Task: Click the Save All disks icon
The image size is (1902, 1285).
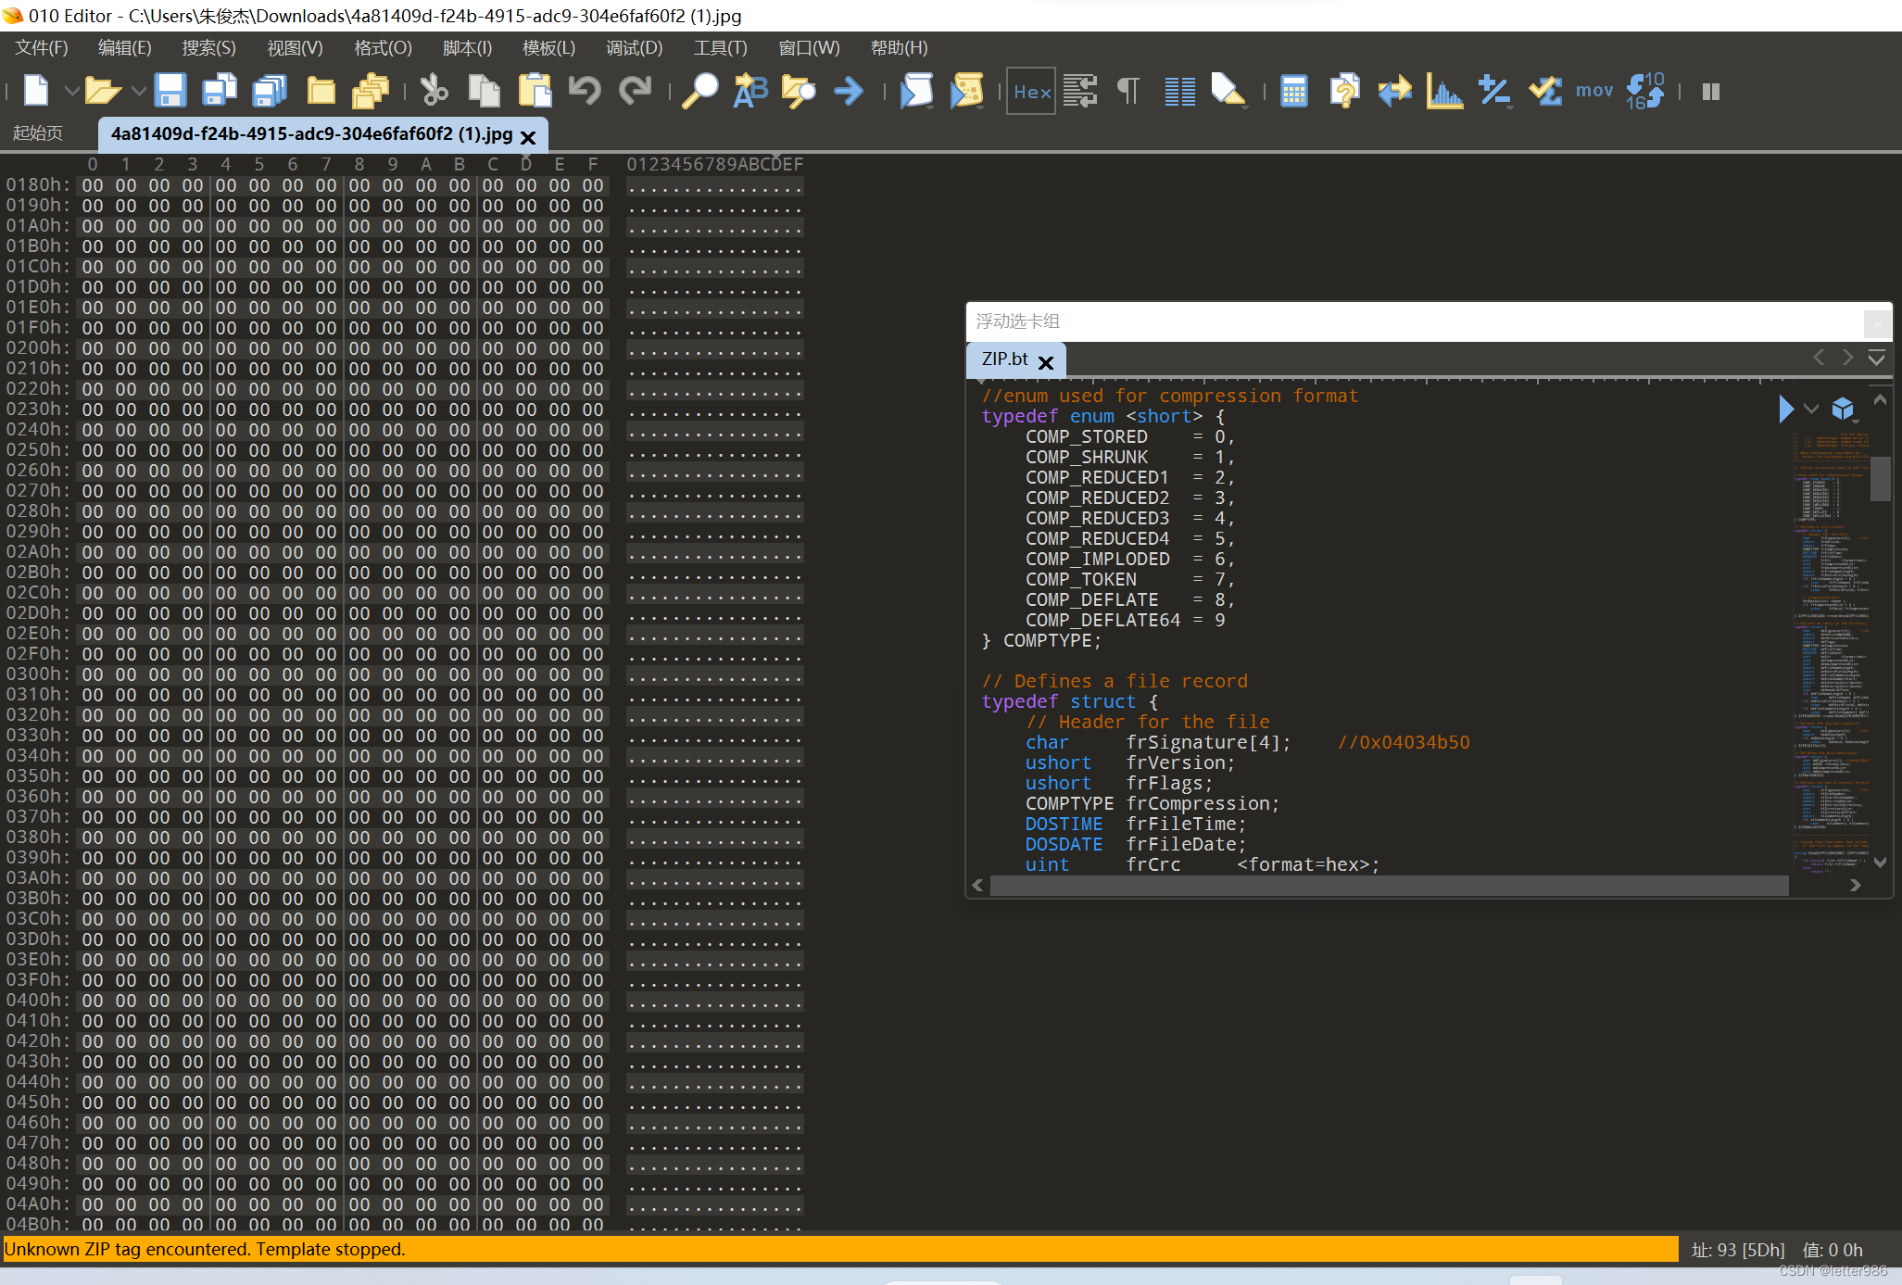Action: (x=270, y=91)
